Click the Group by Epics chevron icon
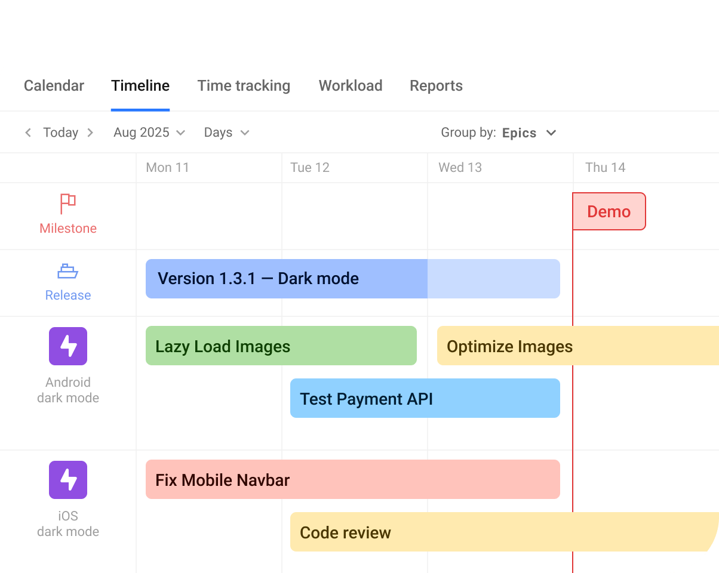Viewport: 719px width, 573px height. pos(551,133)
